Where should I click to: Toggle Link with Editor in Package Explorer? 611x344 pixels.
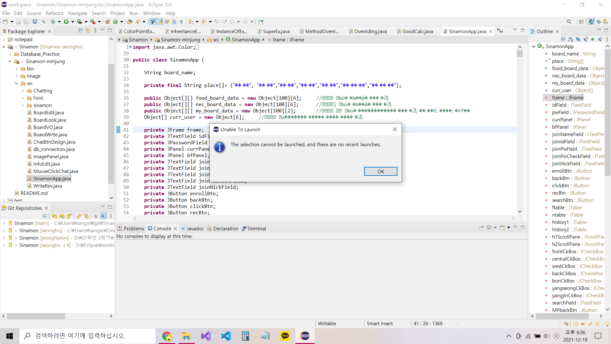[x=88, y=31]
